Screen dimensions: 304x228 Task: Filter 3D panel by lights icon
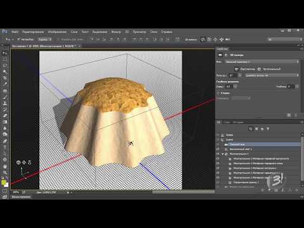tap(268, 129)
